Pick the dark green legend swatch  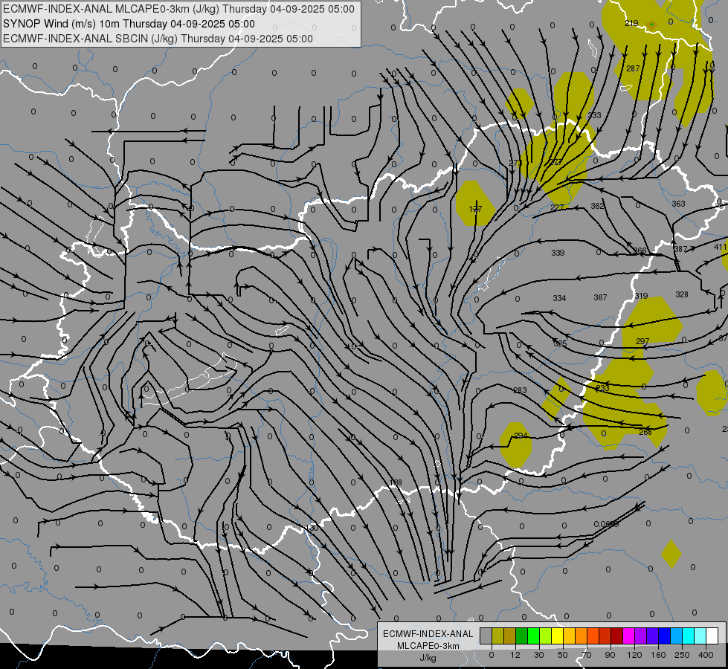pos(522,636)
